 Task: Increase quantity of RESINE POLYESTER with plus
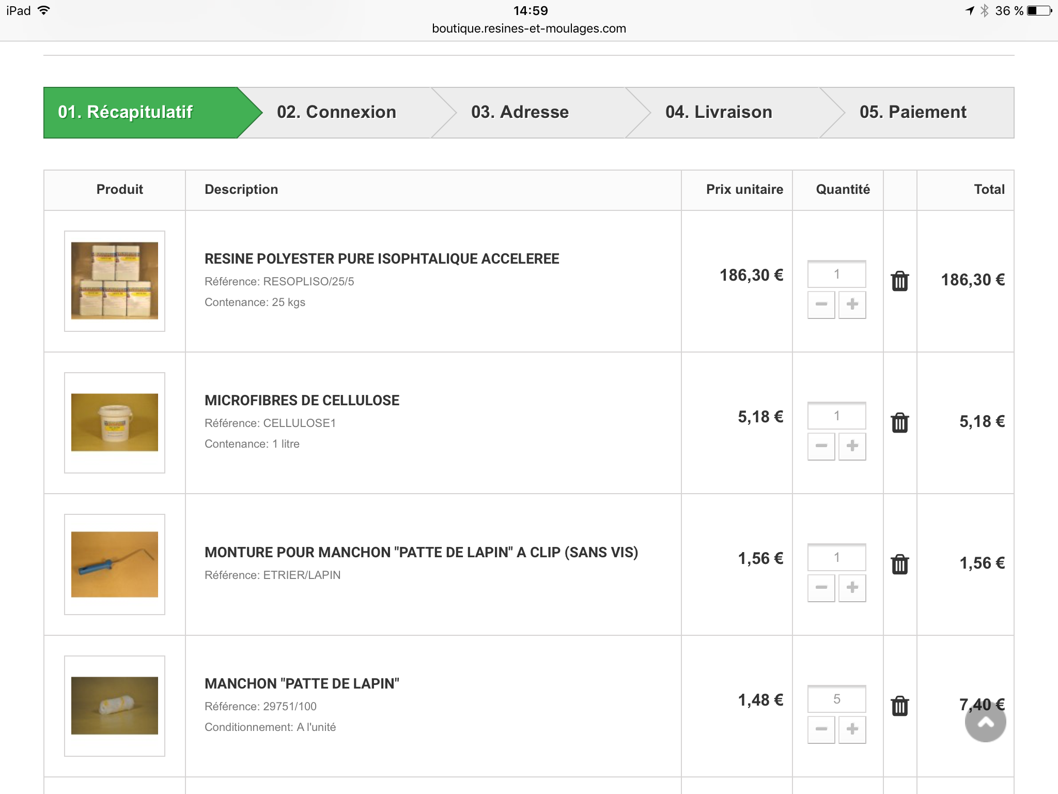(x=852, y=304)
